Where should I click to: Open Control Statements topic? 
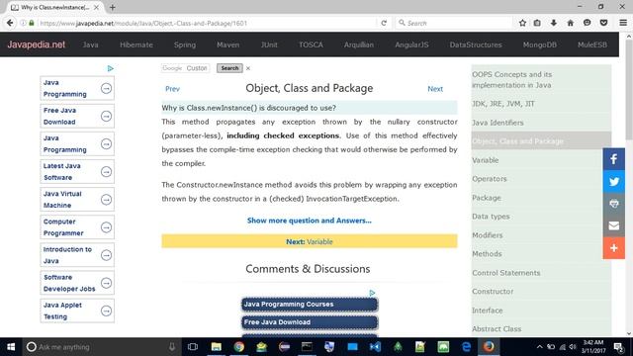(505, 273)
